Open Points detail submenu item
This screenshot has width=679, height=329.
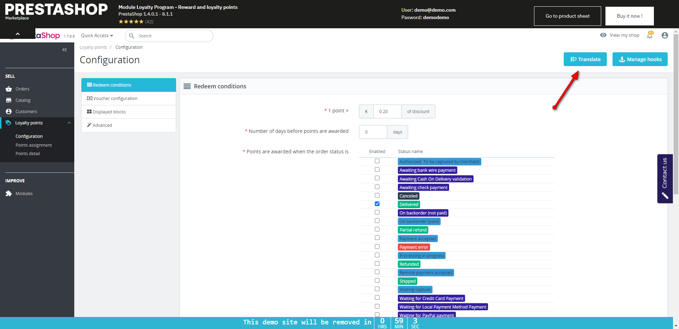[28, 153]
